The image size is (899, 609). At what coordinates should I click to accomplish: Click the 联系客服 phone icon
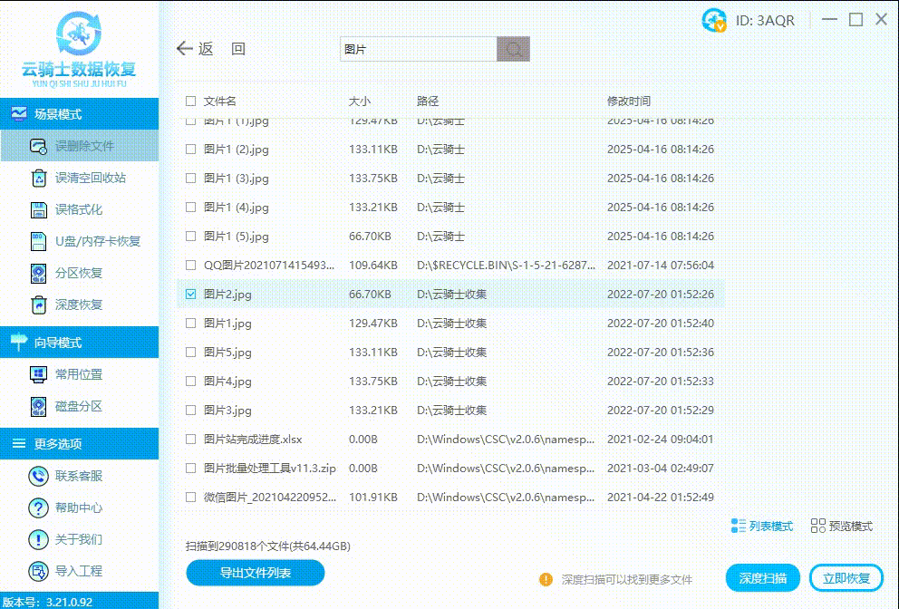[38, 476]
